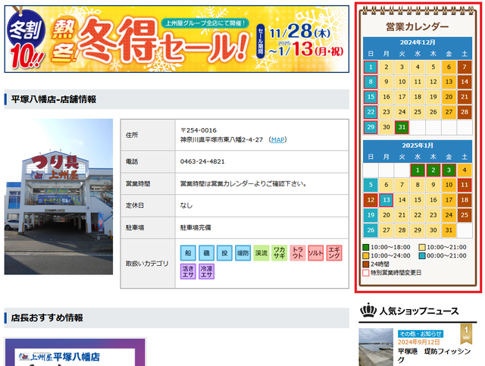Click the news date 2024年9月12日
Viewport: 485px width, 366px height.
(418, 343)
